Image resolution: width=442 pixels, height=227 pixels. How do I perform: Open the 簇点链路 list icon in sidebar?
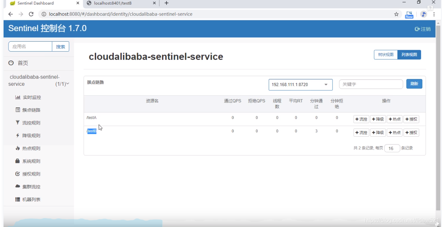(x=18, y=110)
